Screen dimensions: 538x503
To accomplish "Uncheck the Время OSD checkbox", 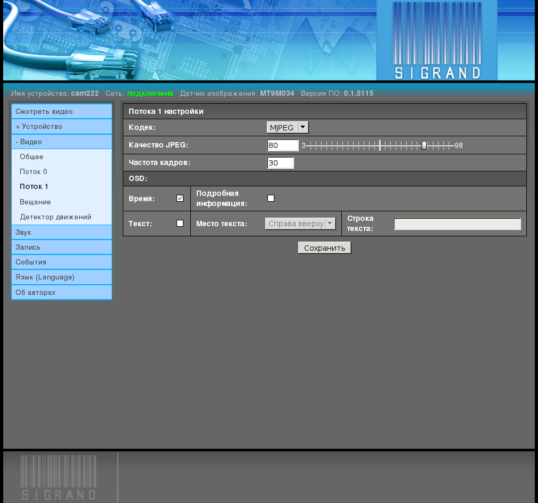I will click(x=180, y=198).
